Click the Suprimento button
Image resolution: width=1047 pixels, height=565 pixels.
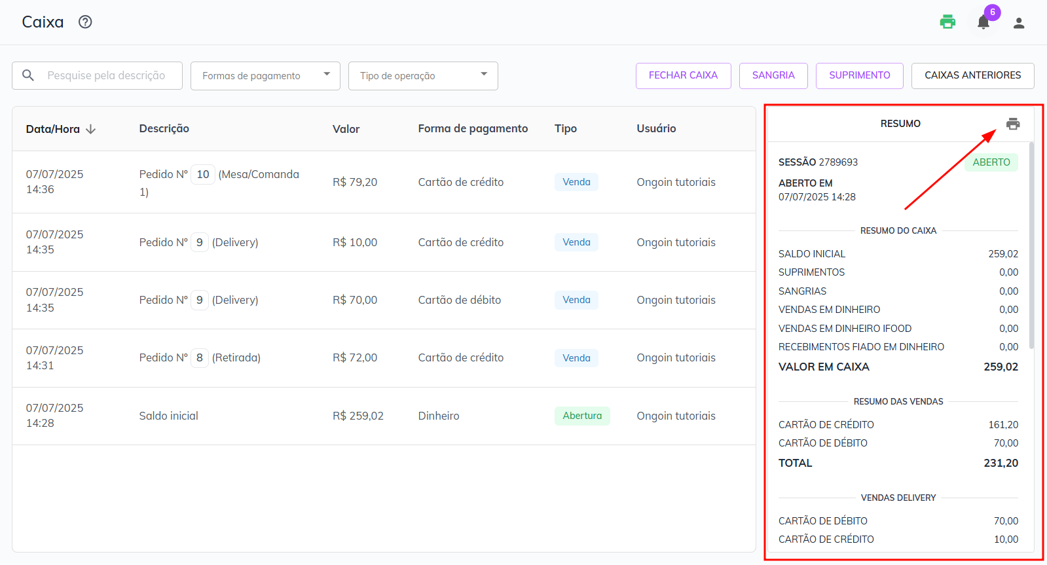tap(859, 76)
